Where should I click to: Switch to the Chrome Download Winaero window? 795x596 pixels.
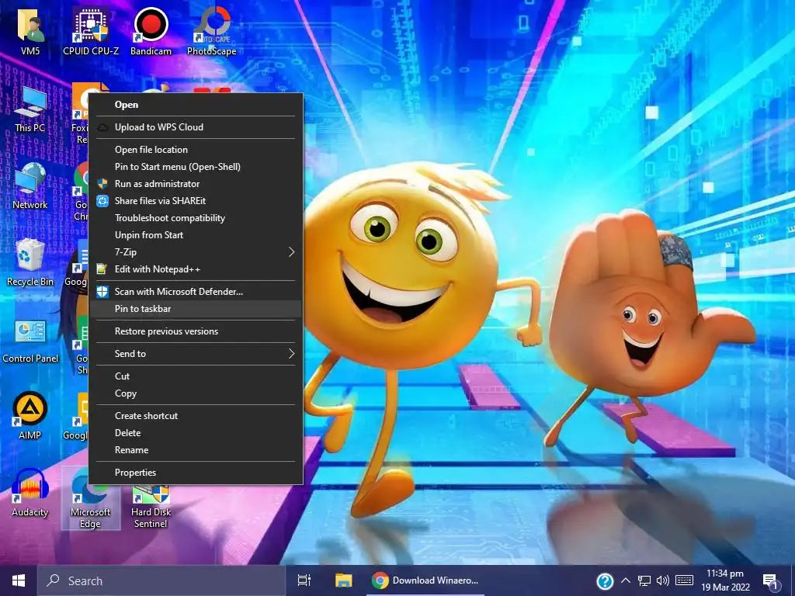425,580
